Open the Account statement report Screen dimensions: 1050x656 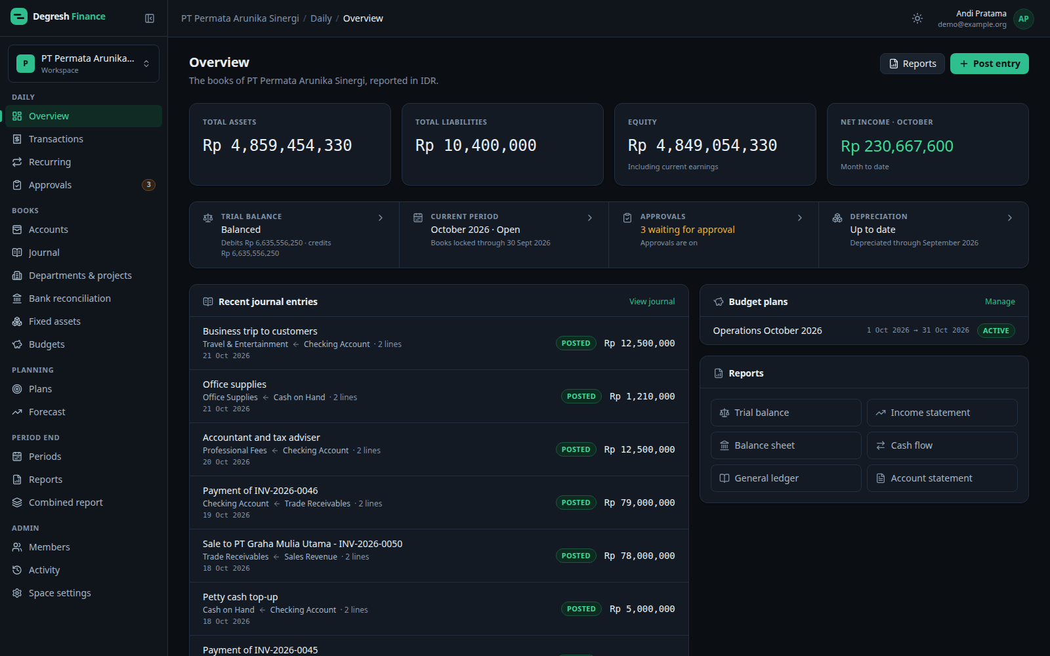tap(942, 478)
